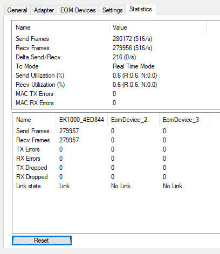Click the No Link status of EomDevice_3

[x=173, y=186]
